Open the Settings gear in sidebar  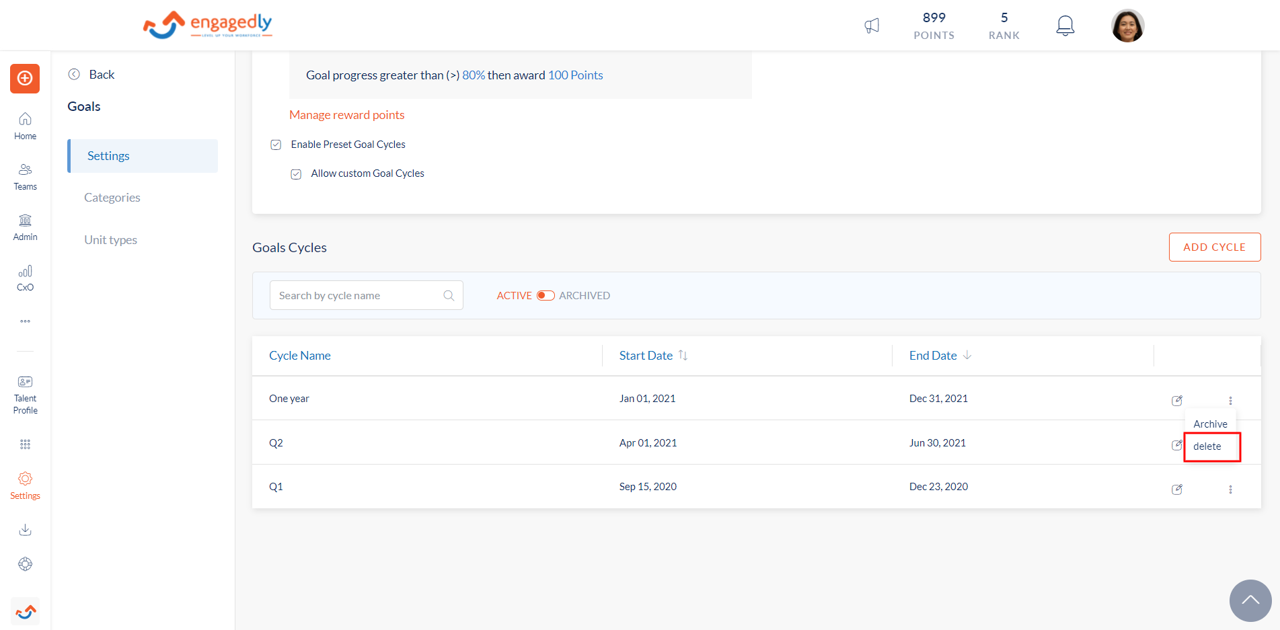click(x=25, y=485)
